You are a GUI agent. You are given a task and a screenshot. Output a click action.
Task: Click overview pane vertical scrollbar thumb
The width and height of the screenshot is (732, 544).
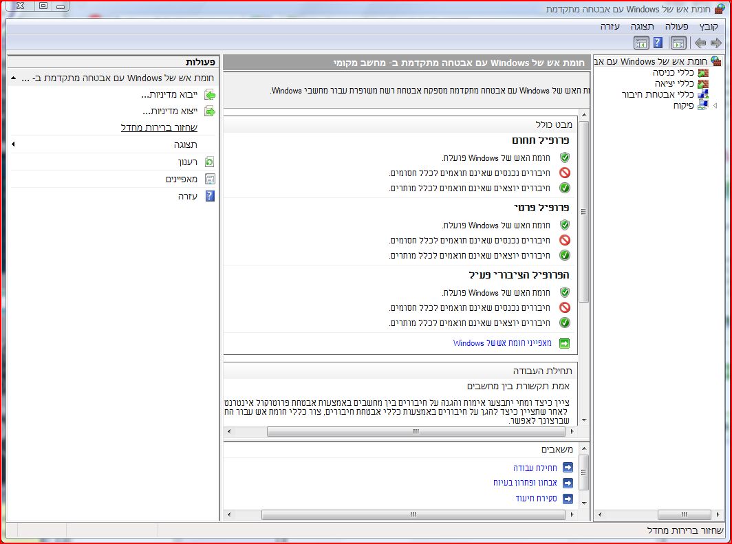[583, 212]
